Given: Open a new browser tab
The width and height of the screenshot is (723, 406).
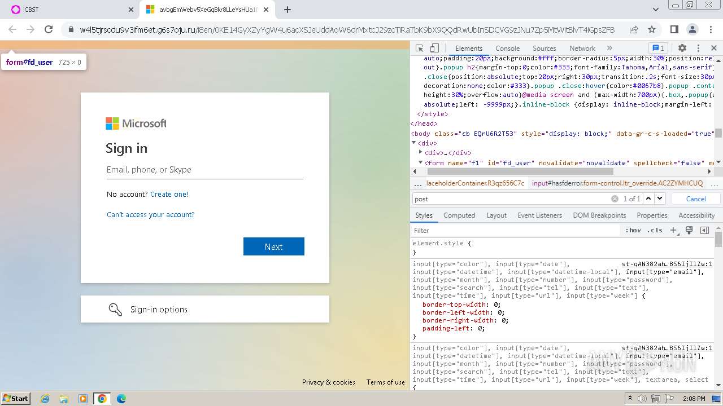Looking at the screenshot, I should click(x=287, y=10).
